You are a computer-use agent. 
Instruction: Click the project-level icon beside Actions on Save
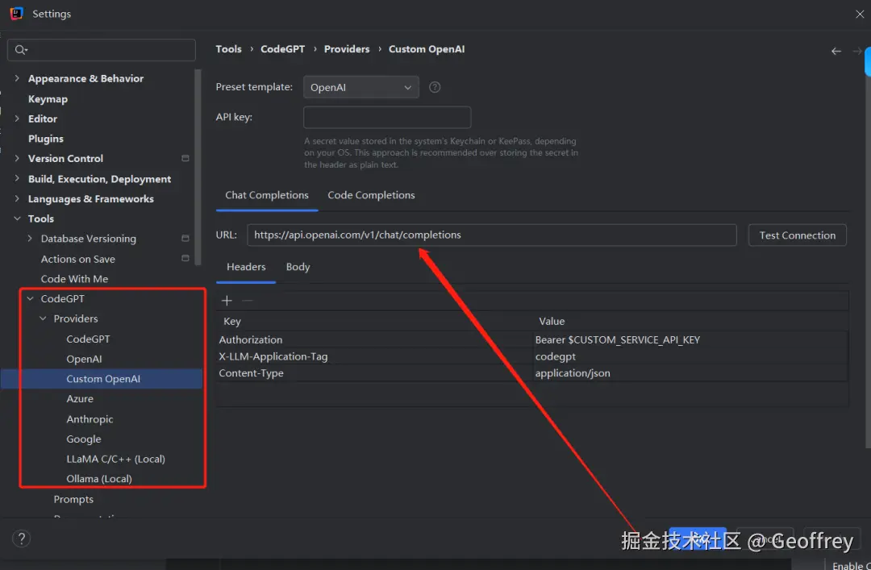pyautogui.click(x=185, y=258)
